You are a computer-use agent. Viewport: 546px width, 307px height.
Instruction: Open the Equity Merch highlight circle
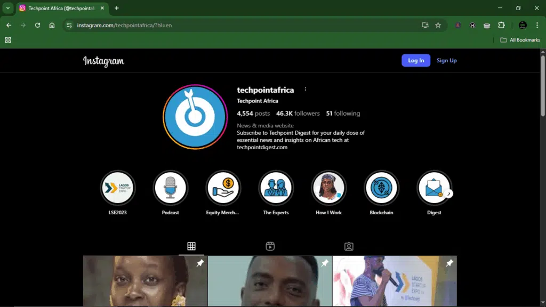(x=223, y=188)
